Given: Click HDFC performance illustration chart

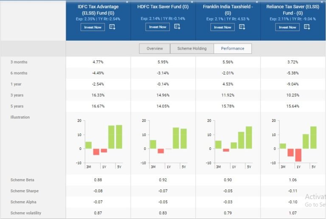Looking at the screenshot, I should pyautogui.click(x=164, y=144).
